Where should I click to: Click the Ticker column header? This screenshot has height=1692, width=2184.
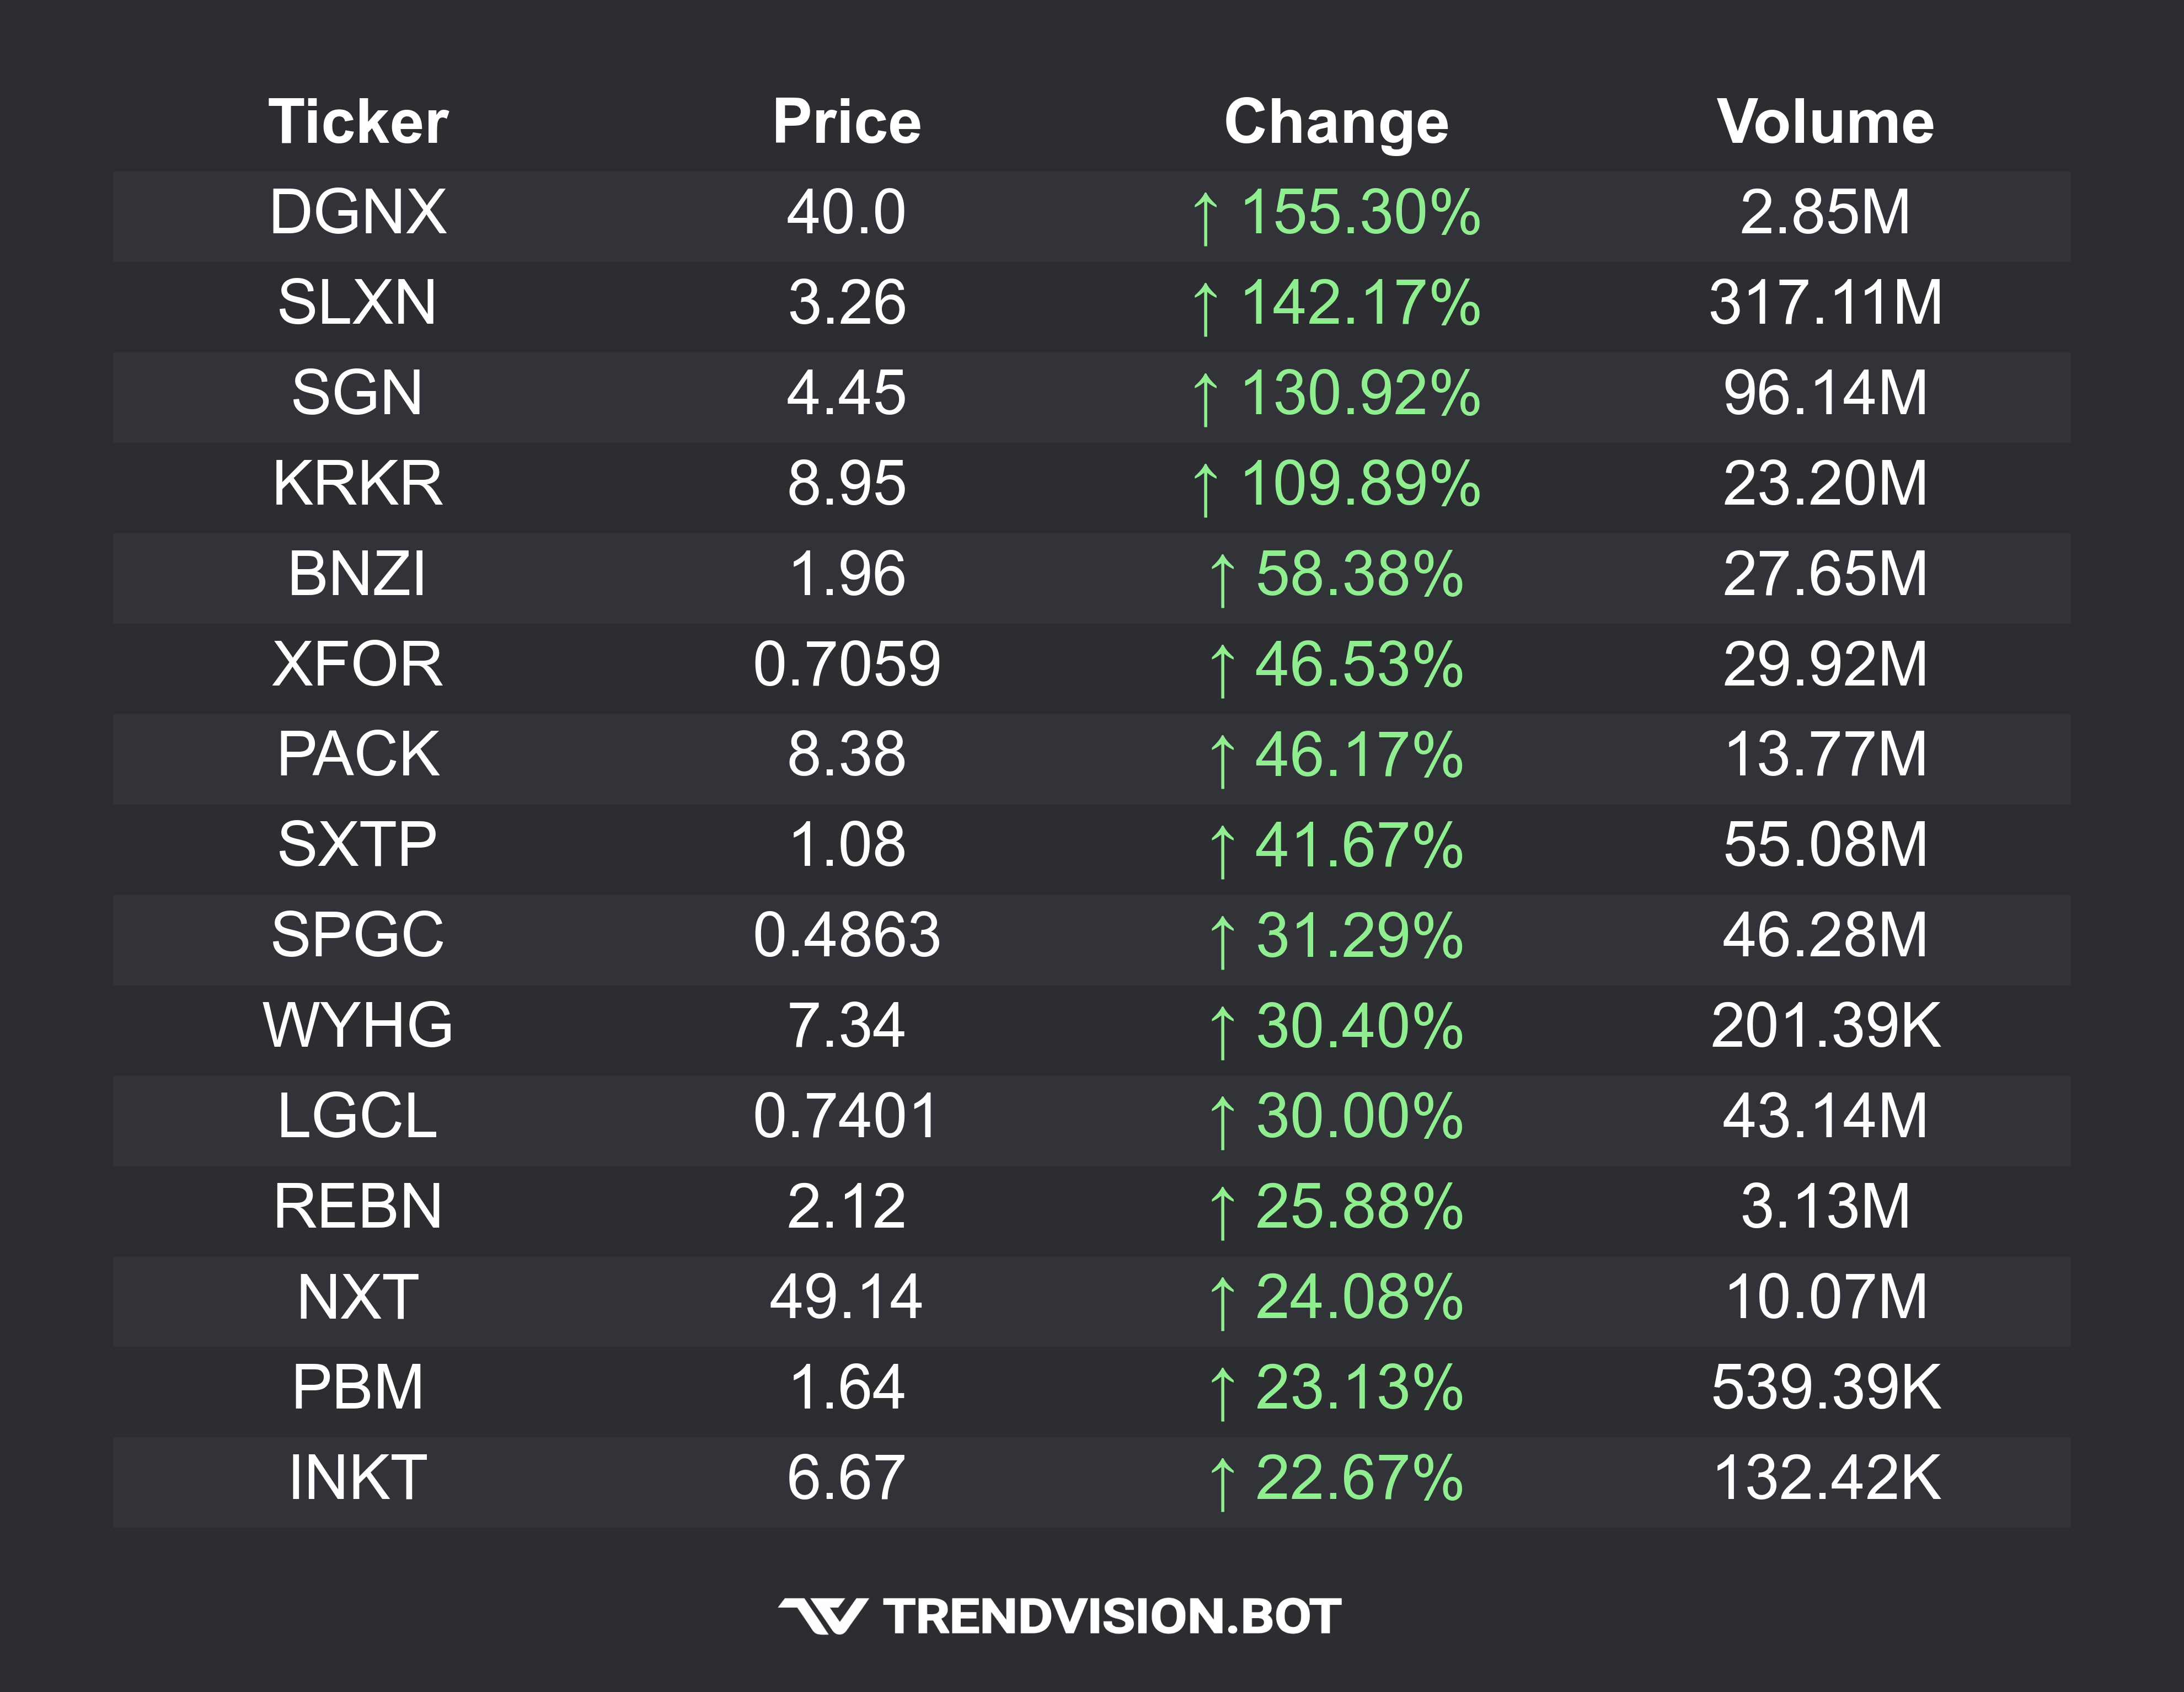click(x=358, y=122)
